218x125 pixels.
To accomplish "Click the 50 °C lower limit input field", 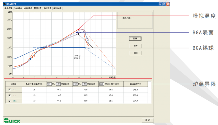I will [49, 84].
